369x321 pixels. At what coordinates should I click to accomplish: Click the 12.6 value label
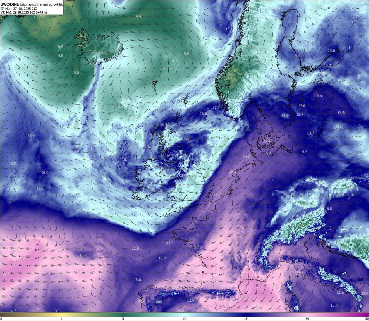31,135
